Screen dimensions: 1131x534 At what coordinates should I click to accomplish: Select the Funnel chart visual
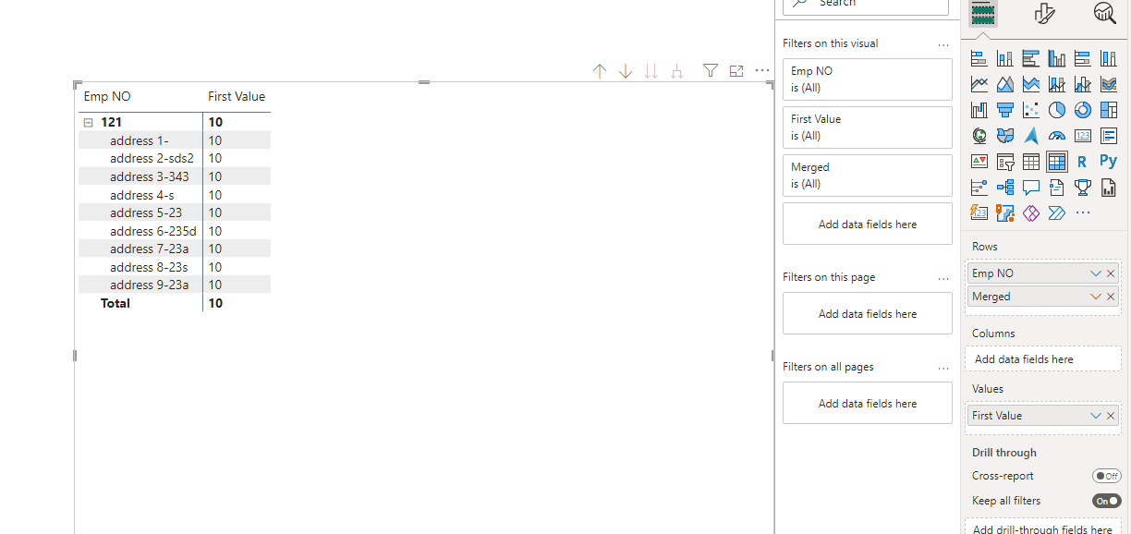pos(1005,110)
